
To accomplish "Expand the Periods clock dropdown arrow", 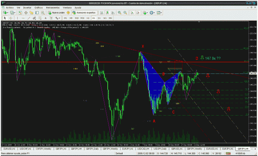I will 154,13.
